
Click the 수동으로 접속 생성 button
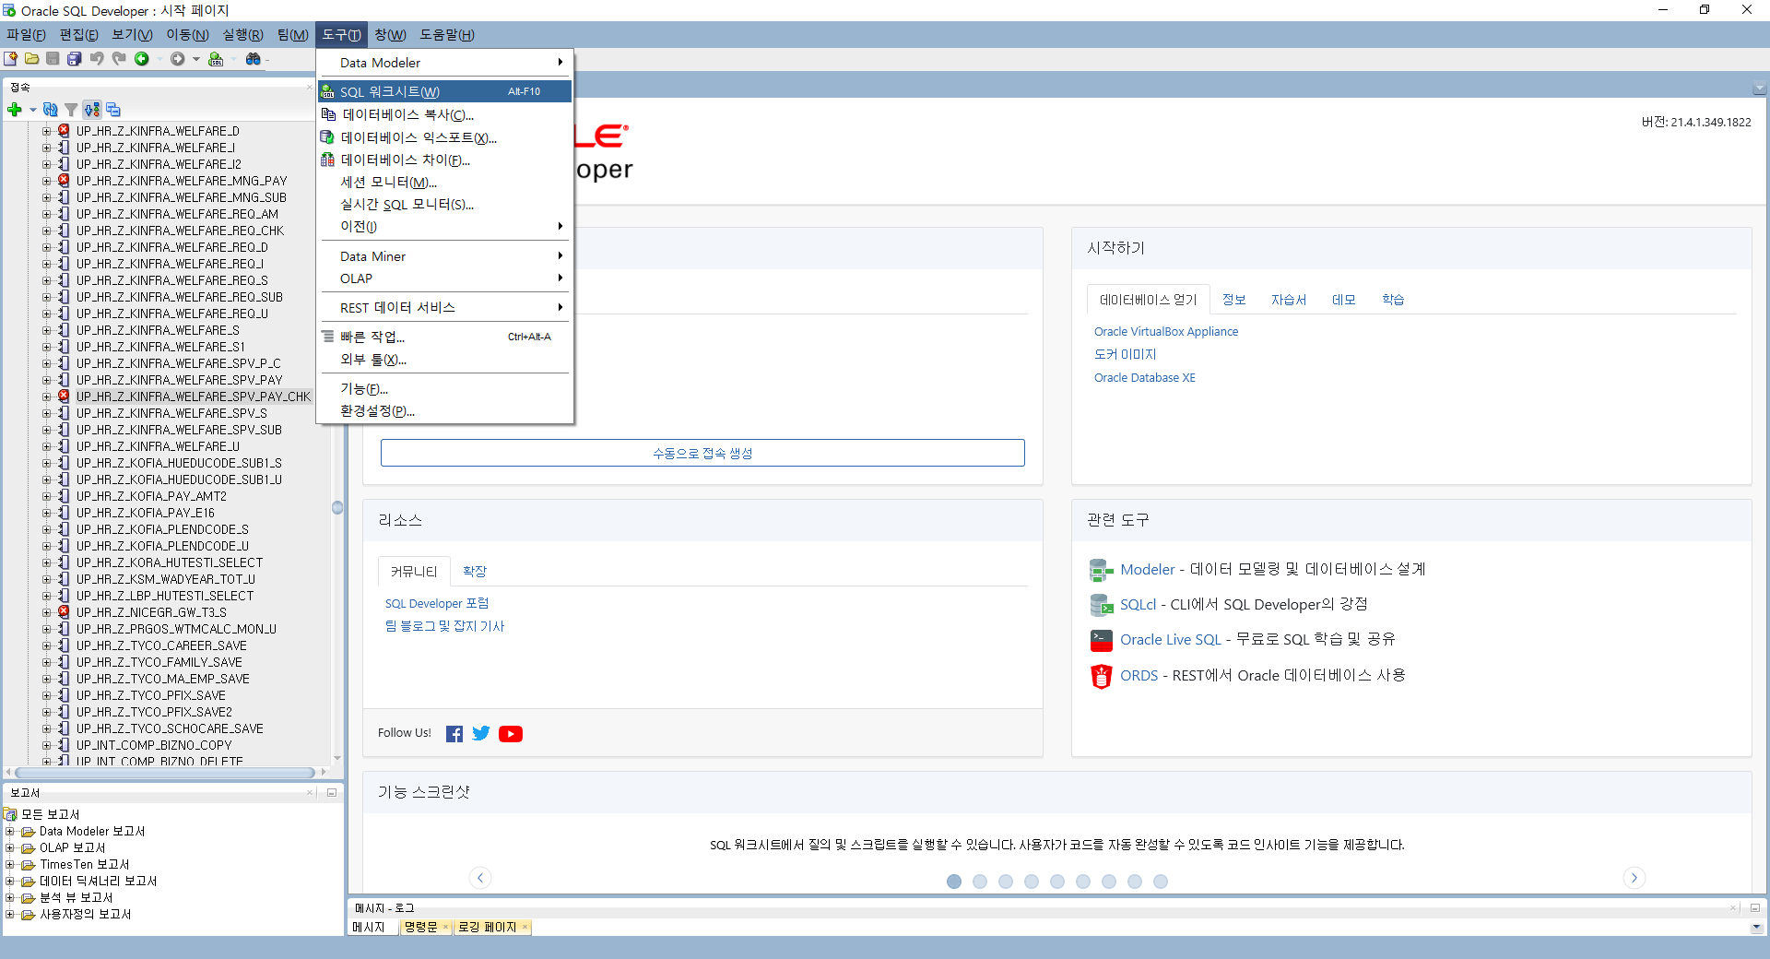(x=702, y=453)
